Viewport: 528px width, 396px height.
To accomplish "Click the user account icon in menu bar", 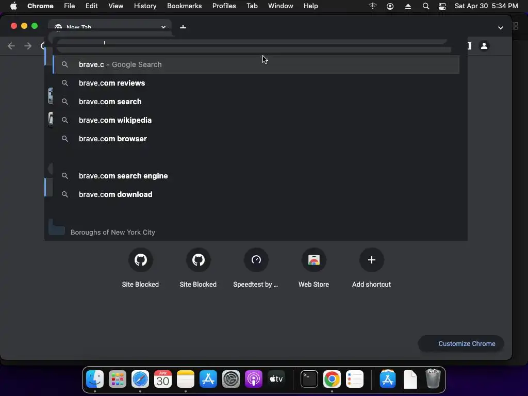I will [390, 6].
